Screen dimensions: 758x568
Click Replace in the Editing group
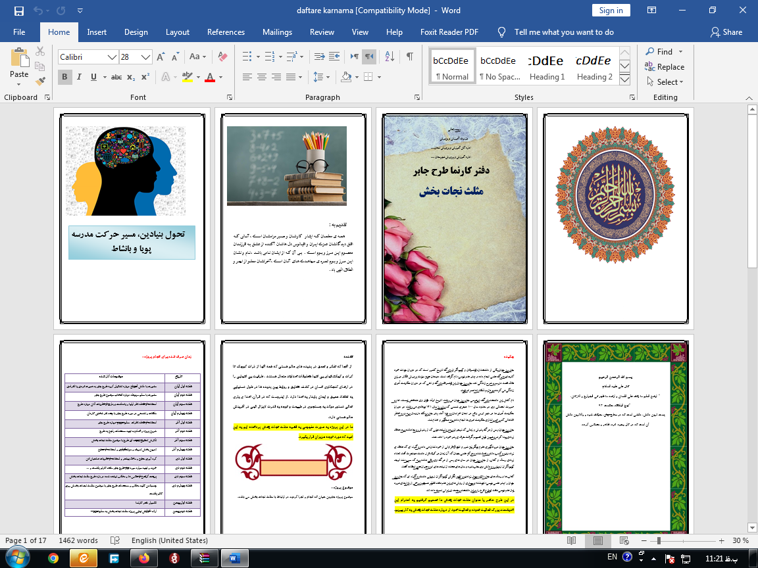point(665,67)
